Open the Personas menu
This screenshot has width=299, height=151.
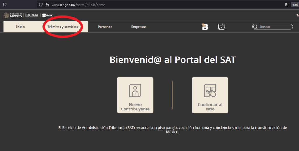105,27
